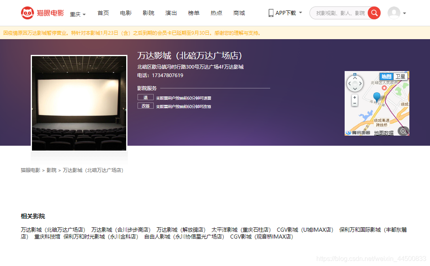The image size is (430, 266).
Task: Click the red search magnifier button
Action: tap(374, 13)
